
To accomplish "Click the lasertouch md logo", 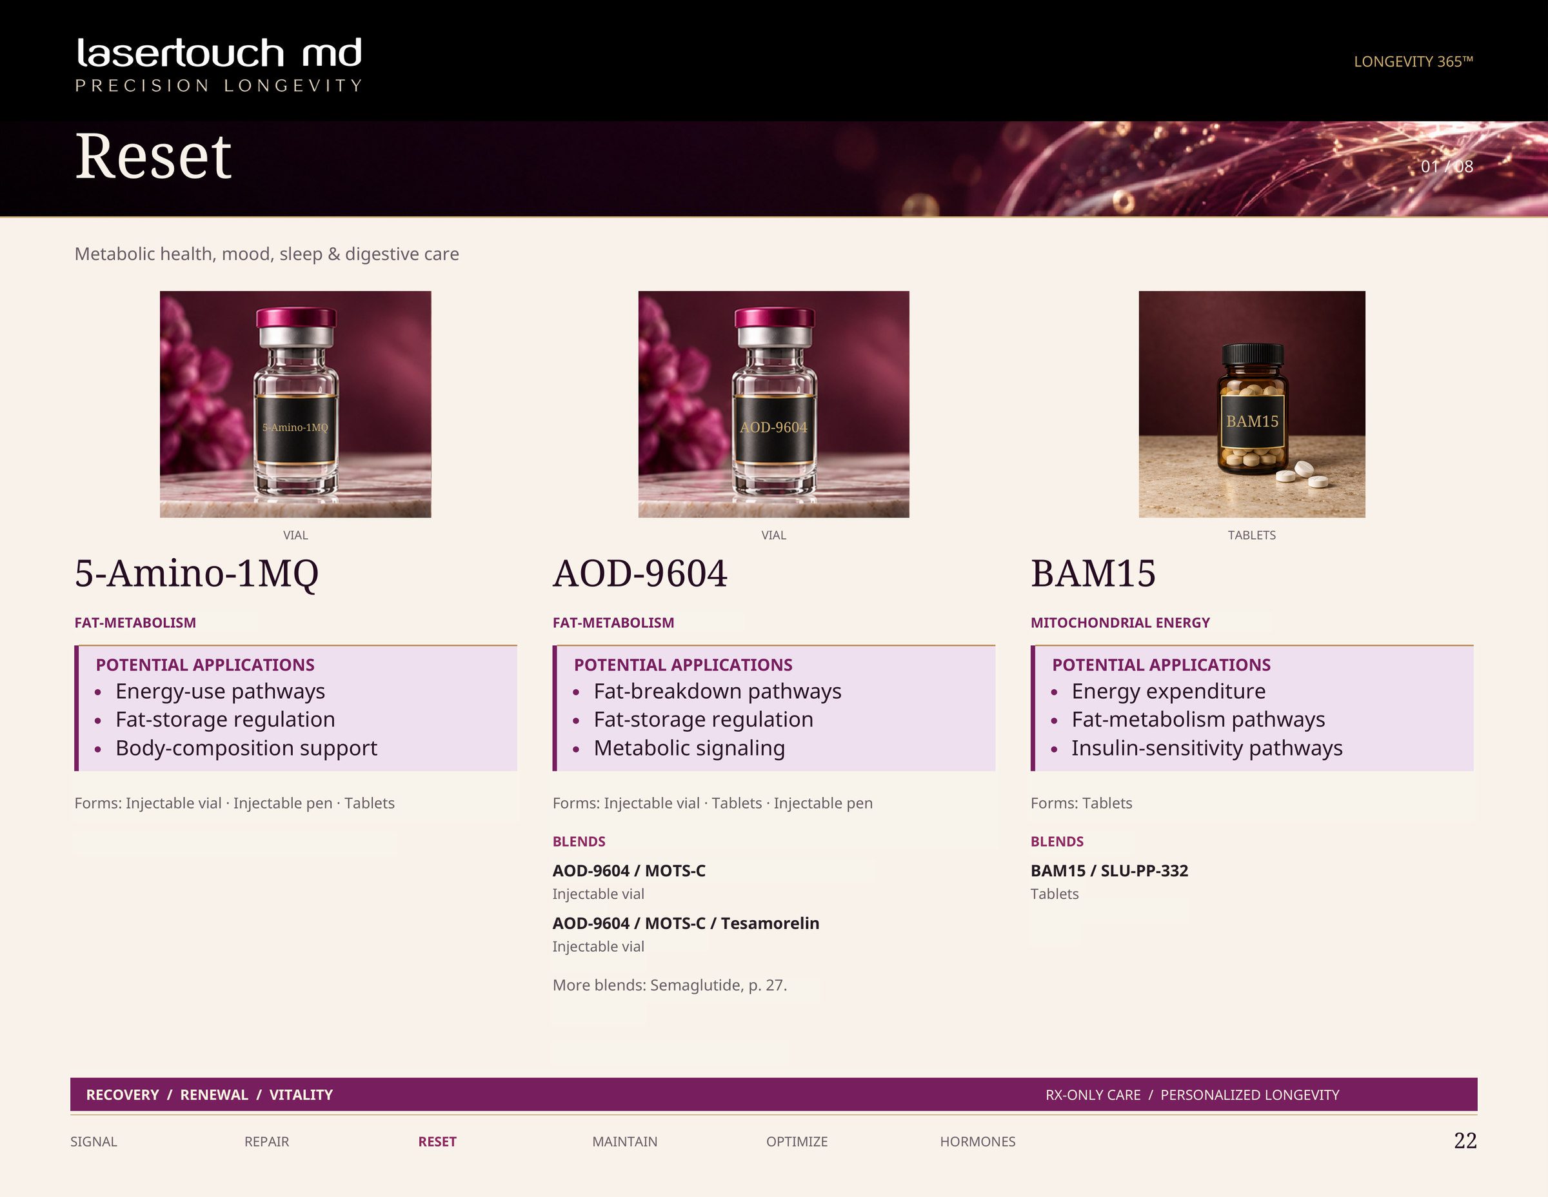I will 219,65.
